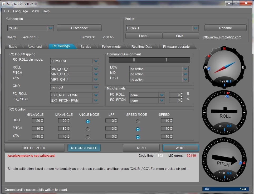
Task: Switch to the Follow mode tab
Action: click(111, 46)
